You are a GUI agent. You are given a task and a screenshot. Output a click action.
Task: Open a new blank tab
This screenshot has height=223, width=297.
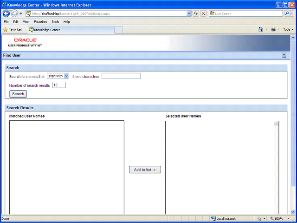coord(119,30)
